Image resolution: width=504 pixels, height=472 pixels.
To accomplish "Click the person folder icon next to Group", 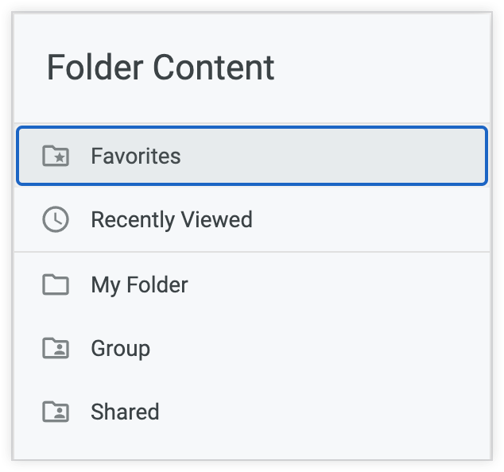I will pyautogui.click(x=56, y=348).
